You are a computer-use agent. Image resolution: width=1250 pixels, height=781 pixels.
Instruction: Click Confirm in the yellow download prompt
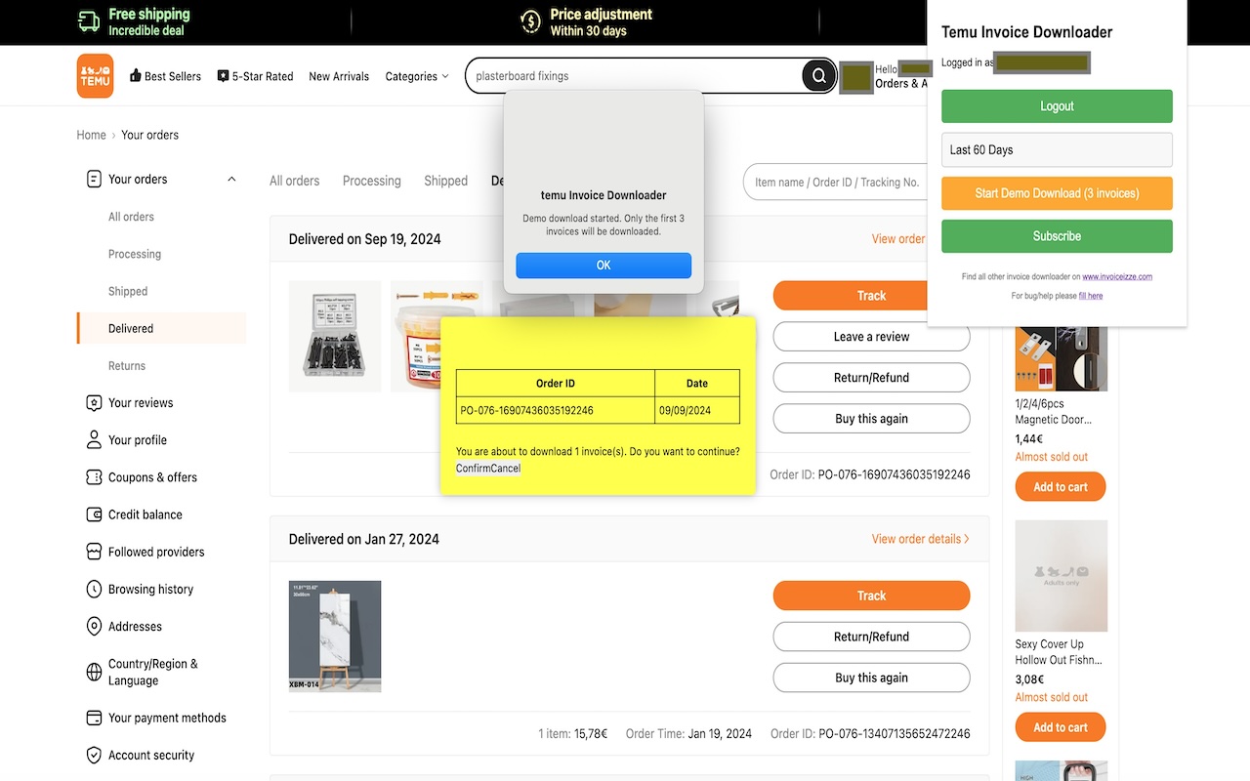click(475, 469)
